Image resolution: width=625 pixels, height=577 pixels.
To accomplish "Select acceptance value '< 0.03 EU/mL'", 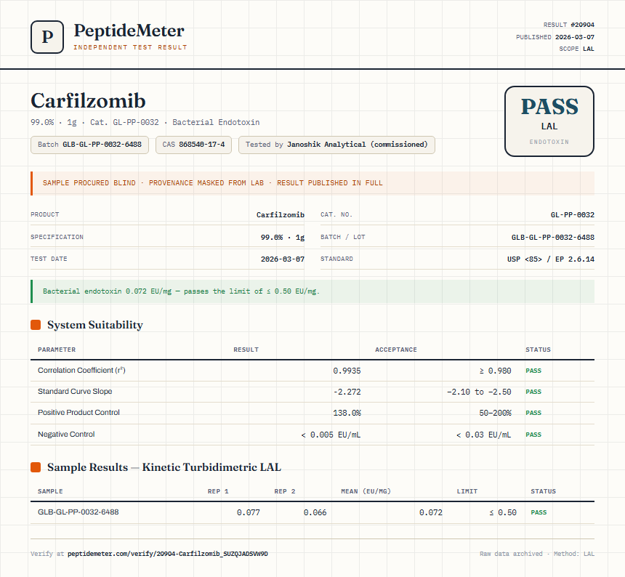I will (483, 435).
